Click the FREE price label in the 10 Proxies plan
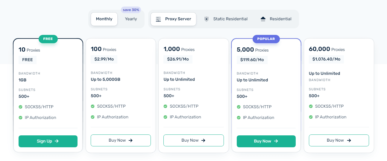Image resolution: width=387 pixels, height=161 pixels. coord(28,60)
